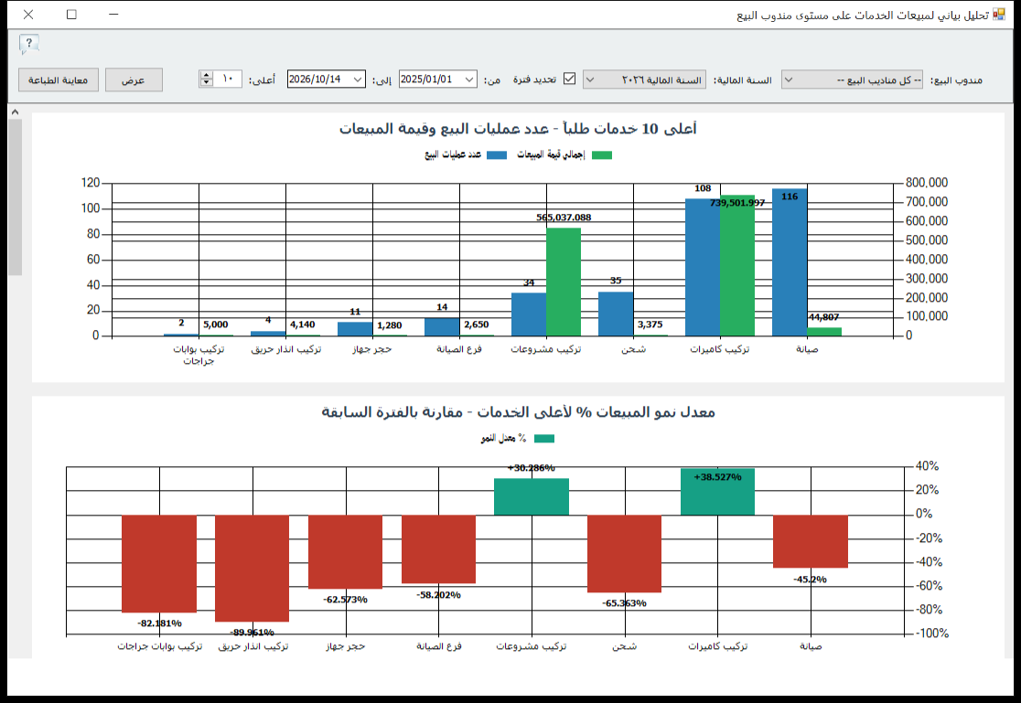
Task: Click the عرض button
Action: pos(134,80)
